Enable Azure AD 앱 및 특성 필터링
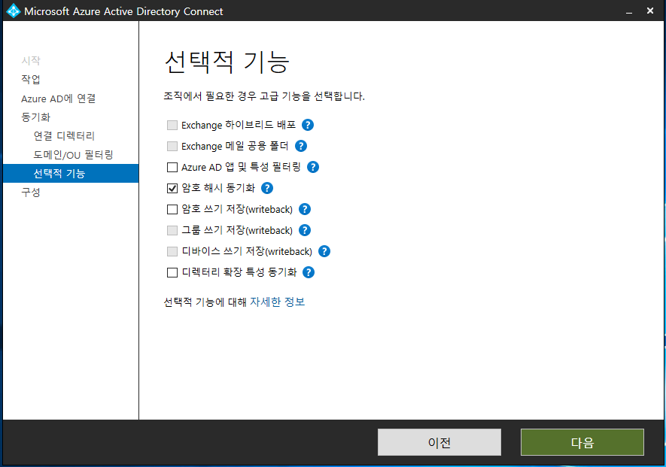666x467 pixels. (172, 167)
